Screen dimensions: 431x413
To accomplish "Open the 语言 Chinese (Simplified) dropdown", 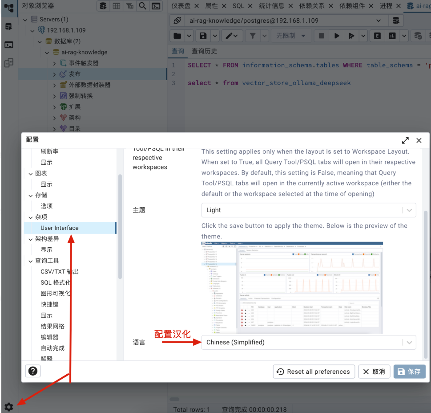I will click(x=308, y=342).
